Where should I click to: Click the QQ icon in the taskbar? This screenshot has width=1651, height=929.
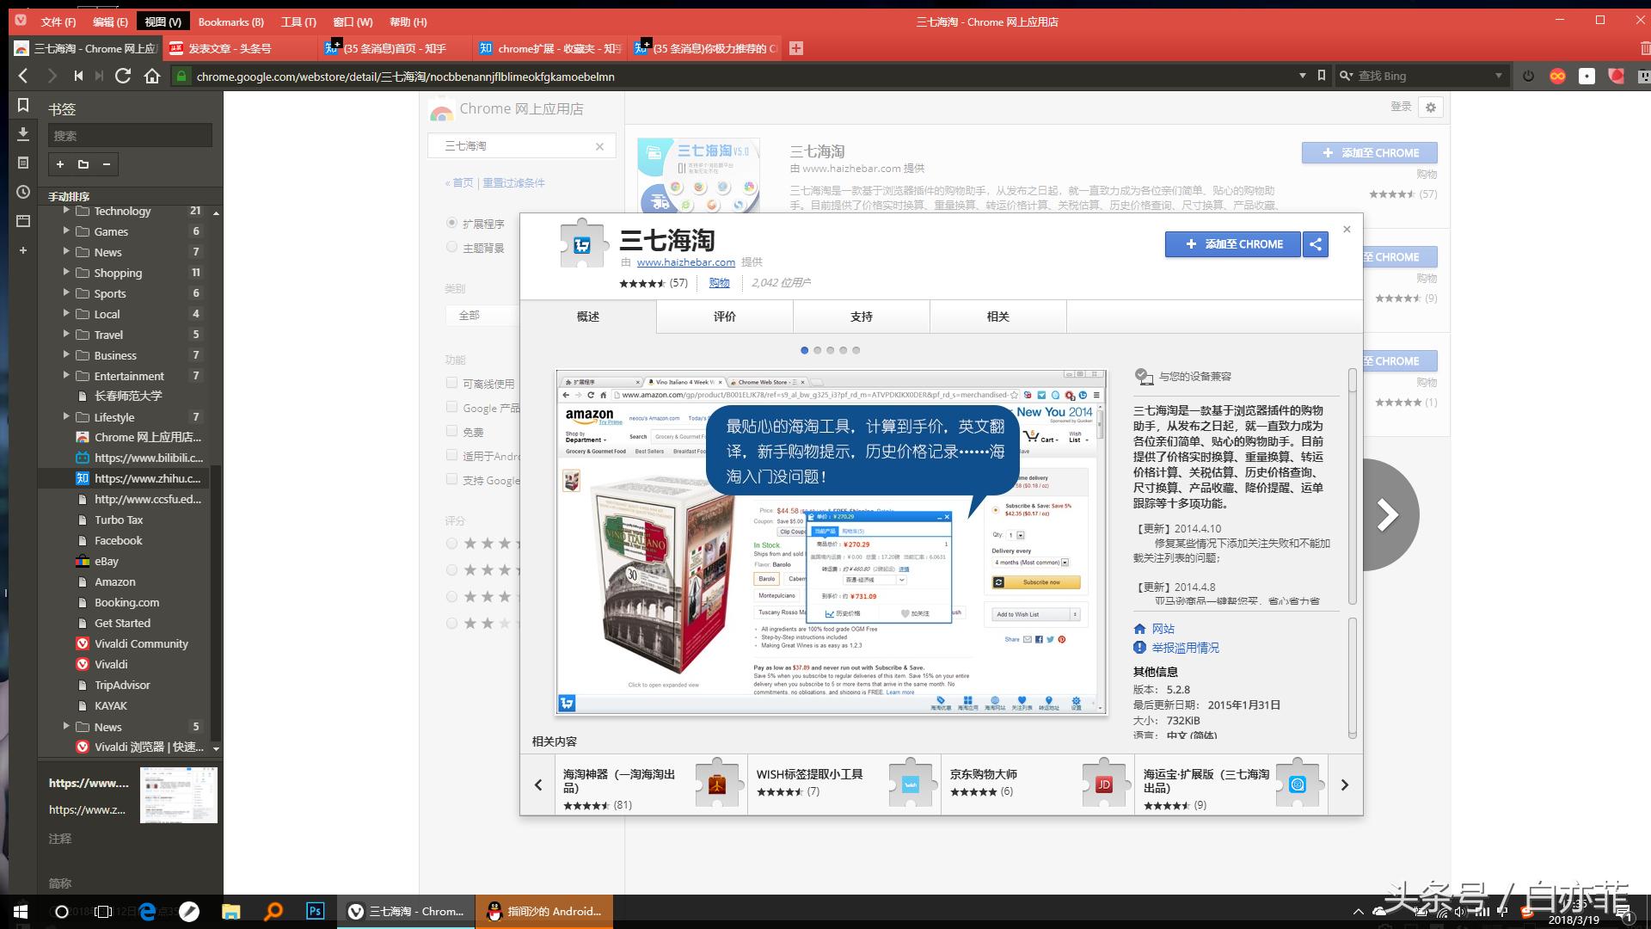[x=494, y=911]
